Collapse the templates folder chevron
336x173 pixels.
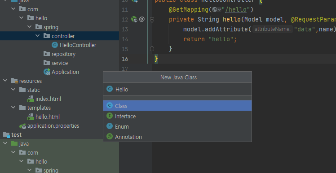tap(13, 108)
